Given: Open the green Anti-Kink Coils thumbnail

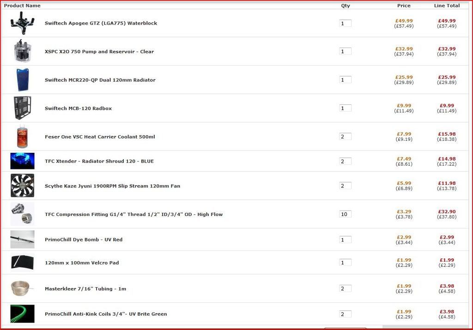Looking at the screenshot, I should click(22, 314).
